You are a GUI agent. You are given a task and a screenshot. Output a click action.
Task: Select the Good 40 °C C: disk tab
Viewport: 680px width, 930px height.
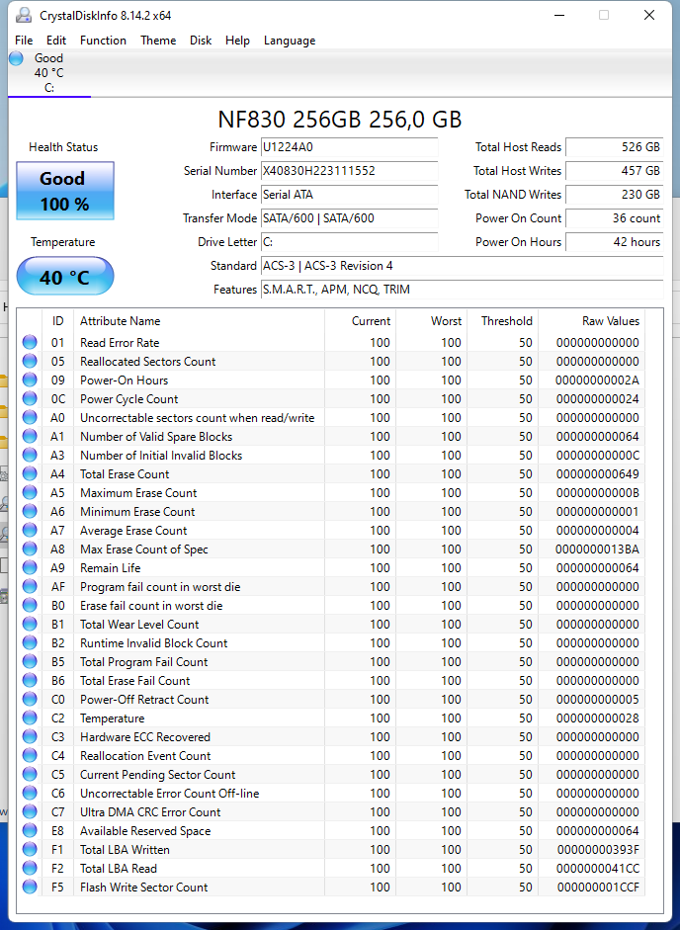click(x=48, y=73)
